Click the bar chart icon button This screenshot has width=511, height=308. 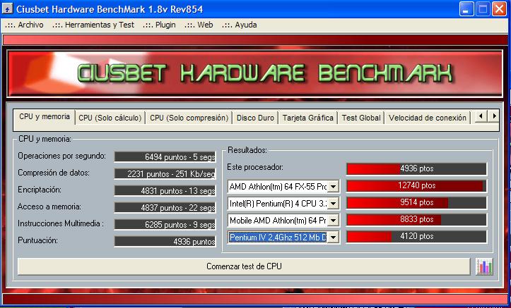click(484, 266)
